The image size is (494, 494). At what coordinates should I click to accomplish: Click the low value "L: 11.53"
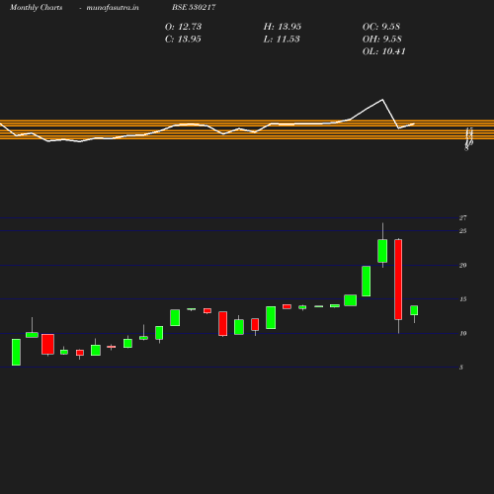[282, 39]
